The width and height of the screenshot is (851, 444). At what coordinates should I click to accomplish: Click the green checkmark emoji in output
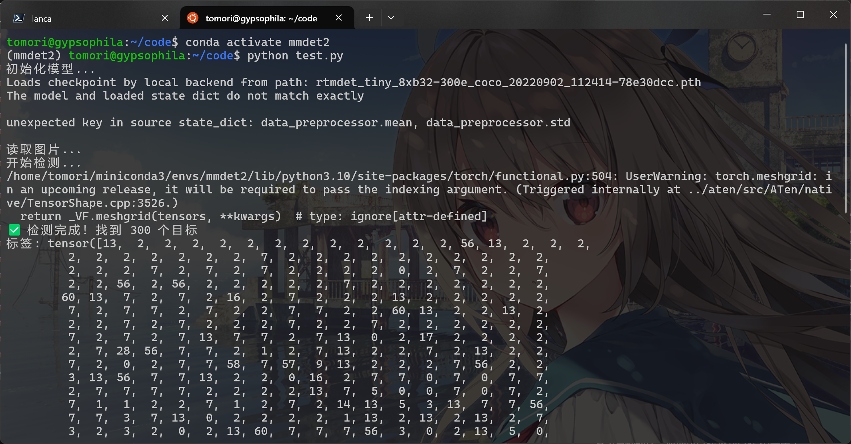(x=14, y=230)
